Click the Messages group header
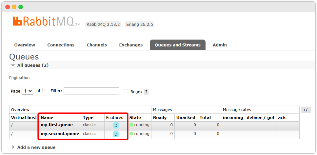 [163, 110]
